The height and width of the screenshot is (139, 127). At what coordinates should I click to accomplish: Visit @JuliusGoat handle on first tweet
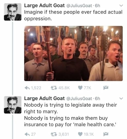79,6
